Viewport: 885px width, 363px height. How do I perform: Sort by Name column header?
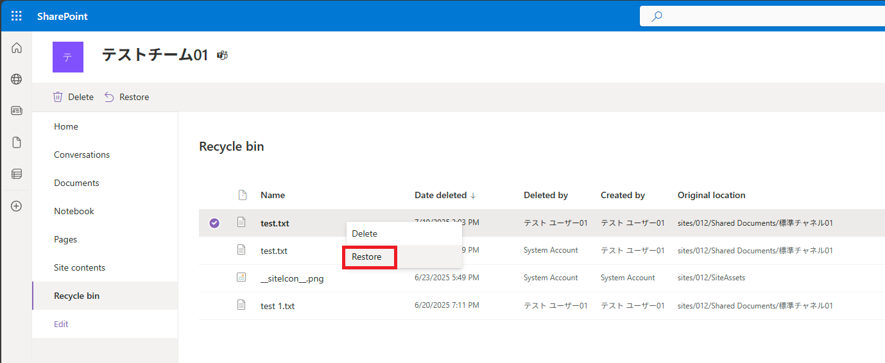[x=273, y=195]
